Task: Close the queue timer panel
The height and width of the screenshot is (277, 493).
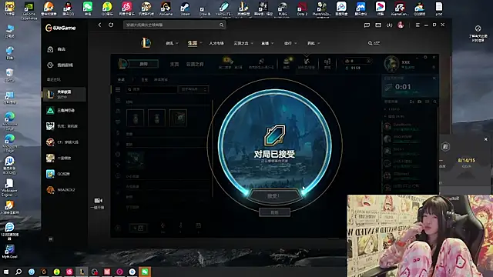Action: click(434, 78)
